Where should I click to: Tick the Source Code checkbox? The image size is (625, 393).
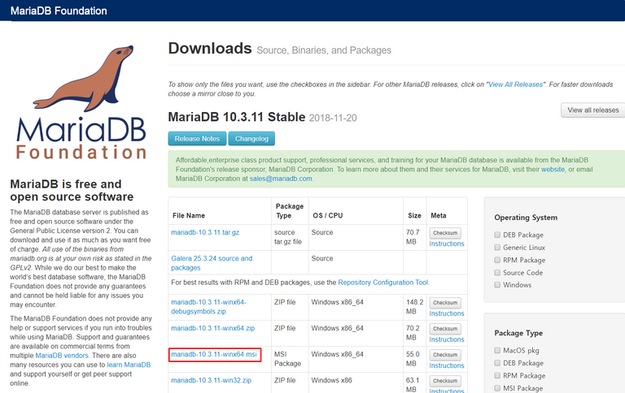click(x=497, y=273)
